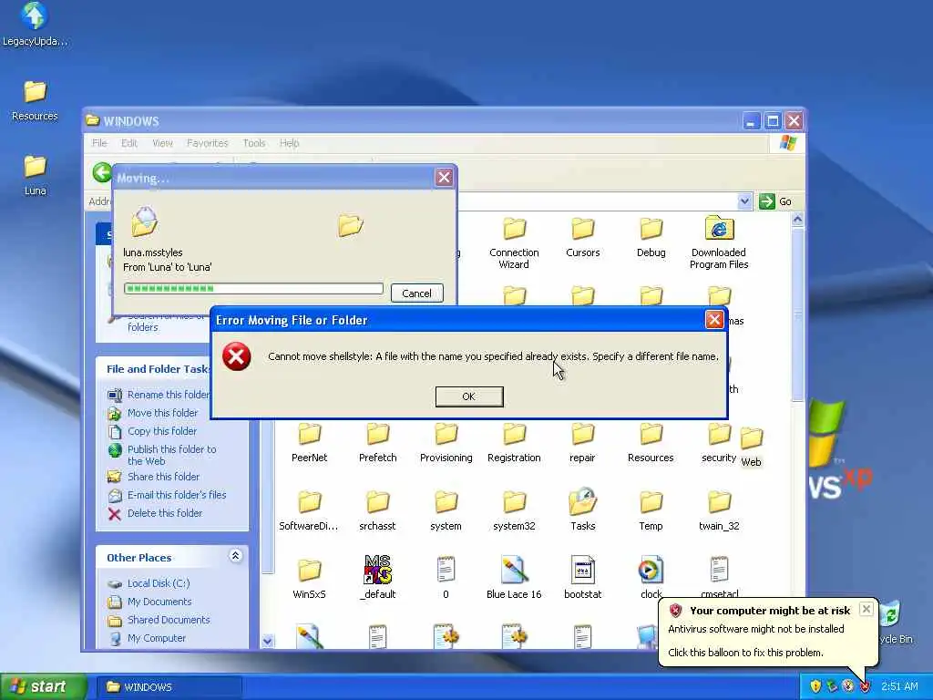This screenshot has width=933, height=700.
Task: Select the system32 folder
Action: (x=514, y=511)
